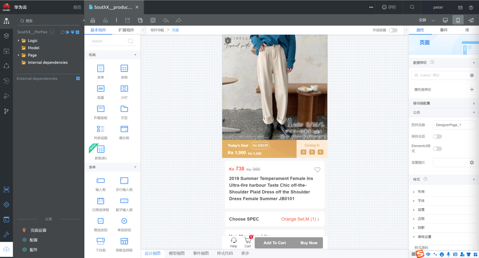Screen dimensions: 479x258
Task: Add the 折叠面板 collapse panel component
Action: click(100, 112)
